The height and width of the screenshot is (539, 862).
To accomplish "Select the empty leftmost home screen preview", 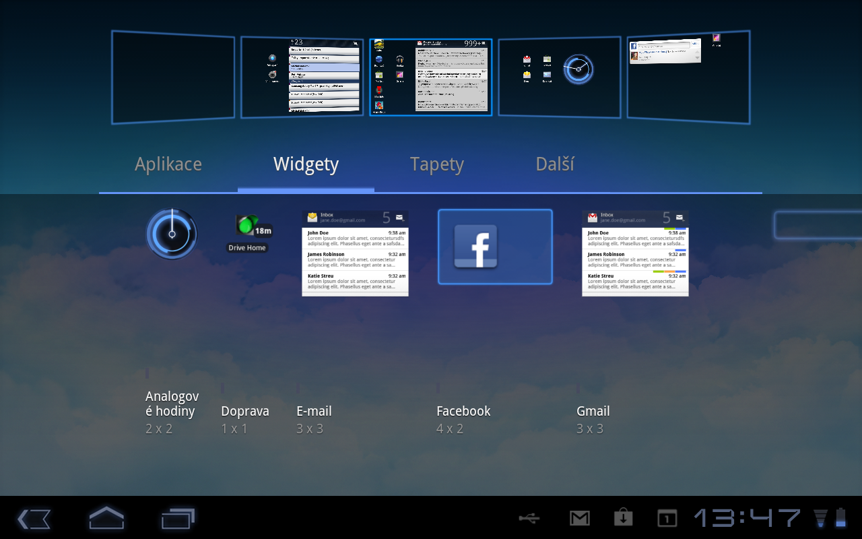I will coord(172,77).
